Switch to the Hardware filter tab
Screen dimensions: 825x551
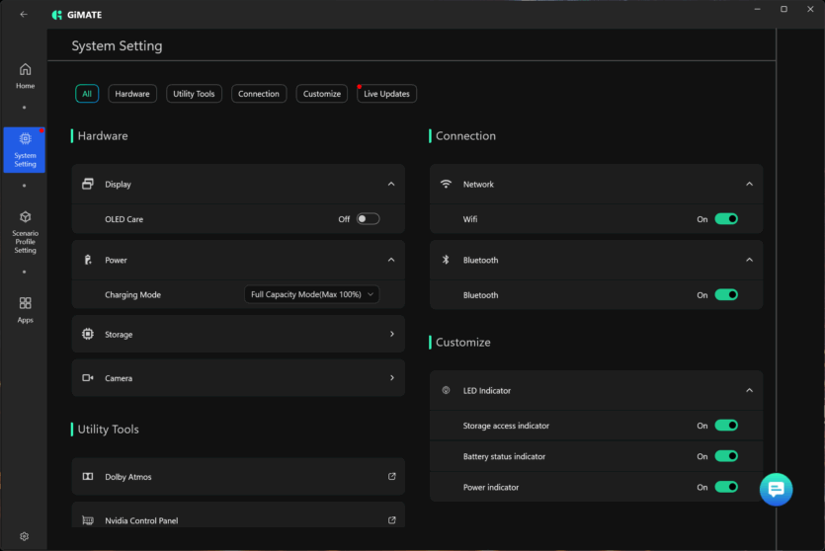(x=132, y=94)
